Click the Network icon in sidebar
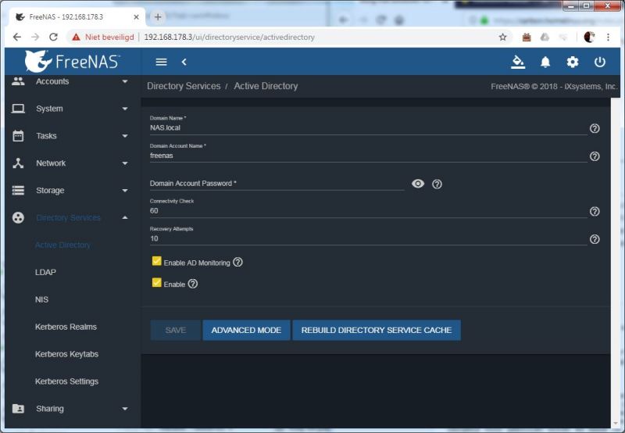625x433 pixels. tap(18, 163)
